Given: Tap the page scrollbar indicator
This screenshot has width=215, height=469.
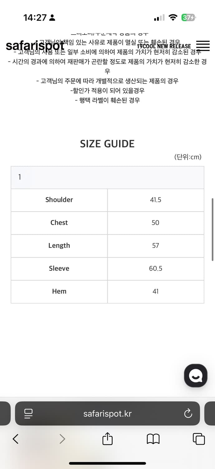Looking at the screenshot, I should (x=213, y=229).
